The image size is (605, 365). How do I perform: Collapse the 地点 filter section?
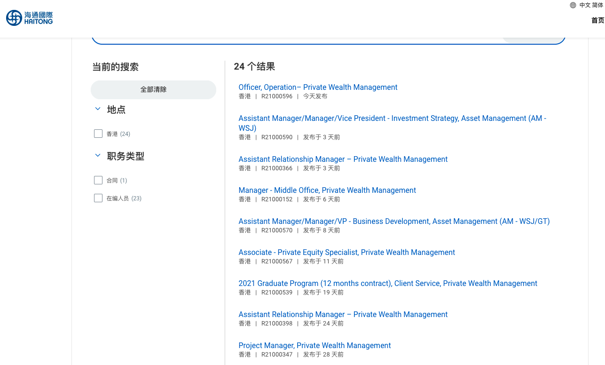click(x=98, y=109)
